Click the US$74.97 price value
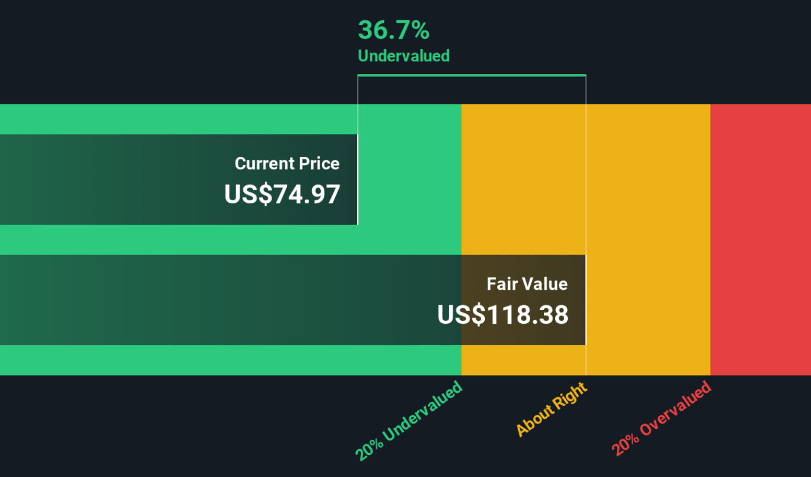811x477 pixels. tap(282, 194)
